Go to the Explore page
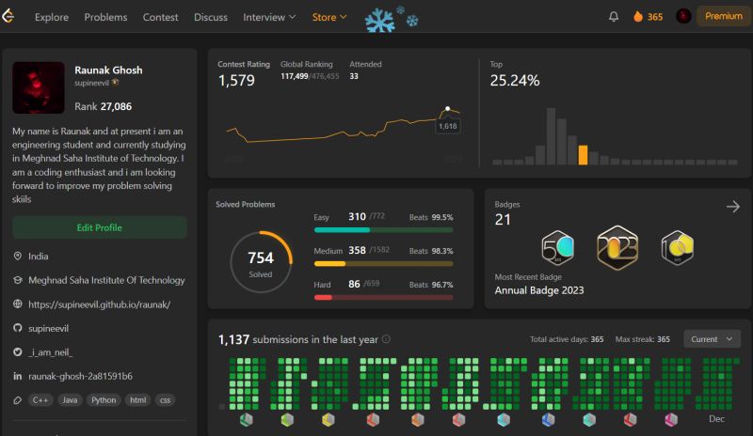Viewport: 753px width, 436px height. 52,17
